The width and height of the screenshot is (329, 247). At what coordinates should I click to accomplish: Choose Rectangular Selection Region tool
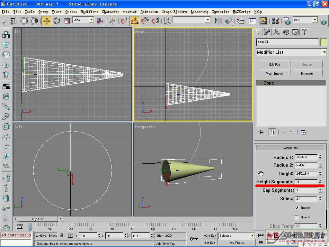click(24, 21)
